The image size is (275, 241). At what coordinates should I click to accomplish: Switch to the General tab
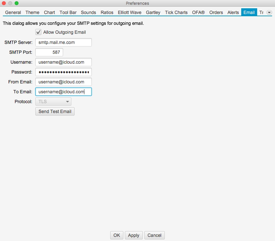tap(13, 12)
